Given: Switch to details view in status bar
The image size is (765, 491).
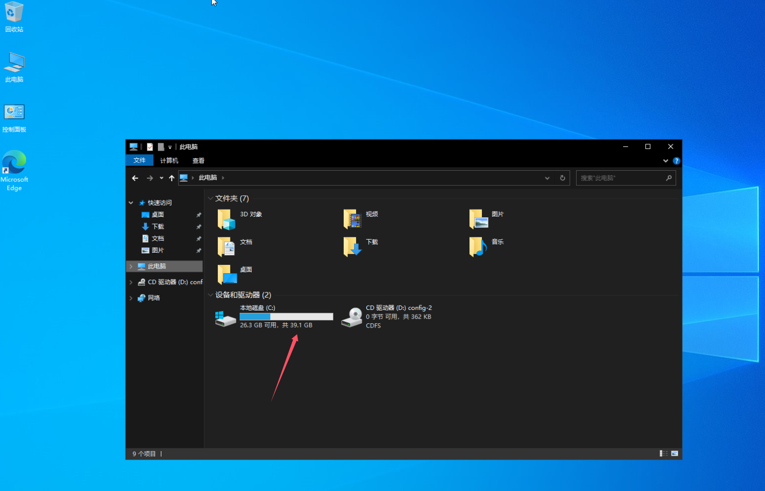Looking at the screenshot, I should (663, 454).
